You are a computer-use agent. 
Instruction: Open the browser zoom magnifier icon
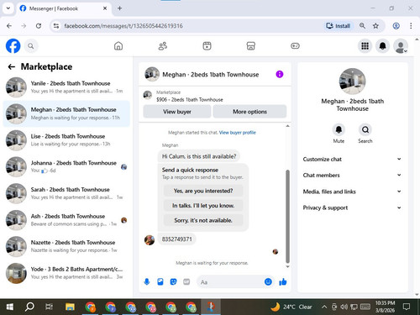362,26
